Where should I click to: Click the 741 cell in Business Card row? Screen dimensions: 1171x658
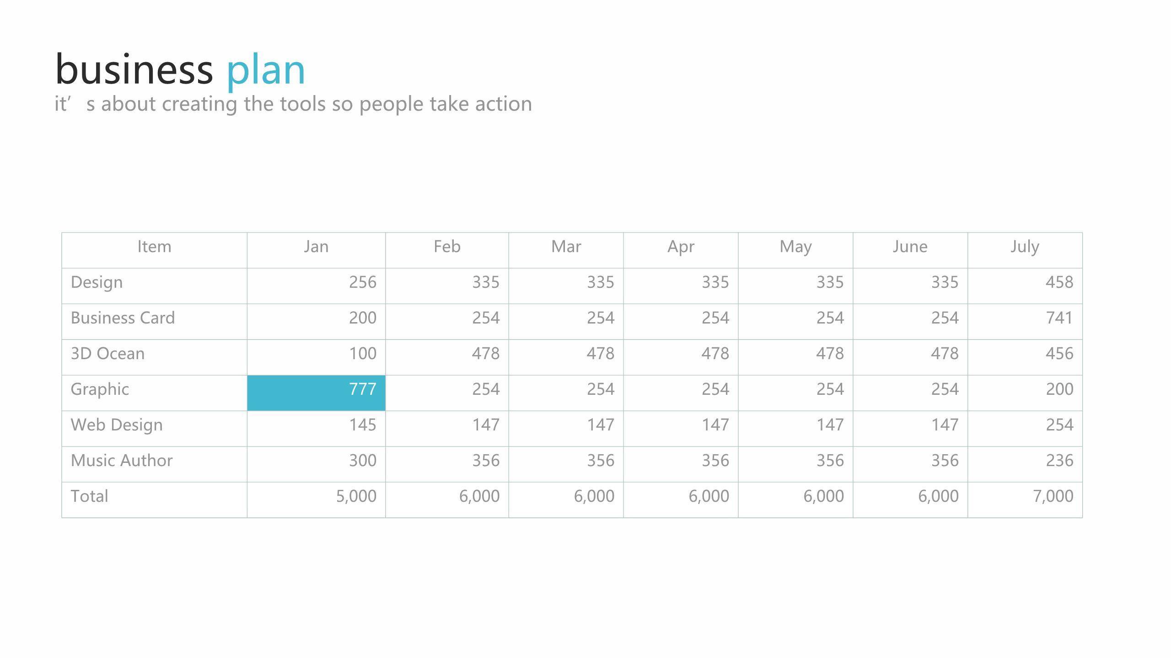point(1059,318)
